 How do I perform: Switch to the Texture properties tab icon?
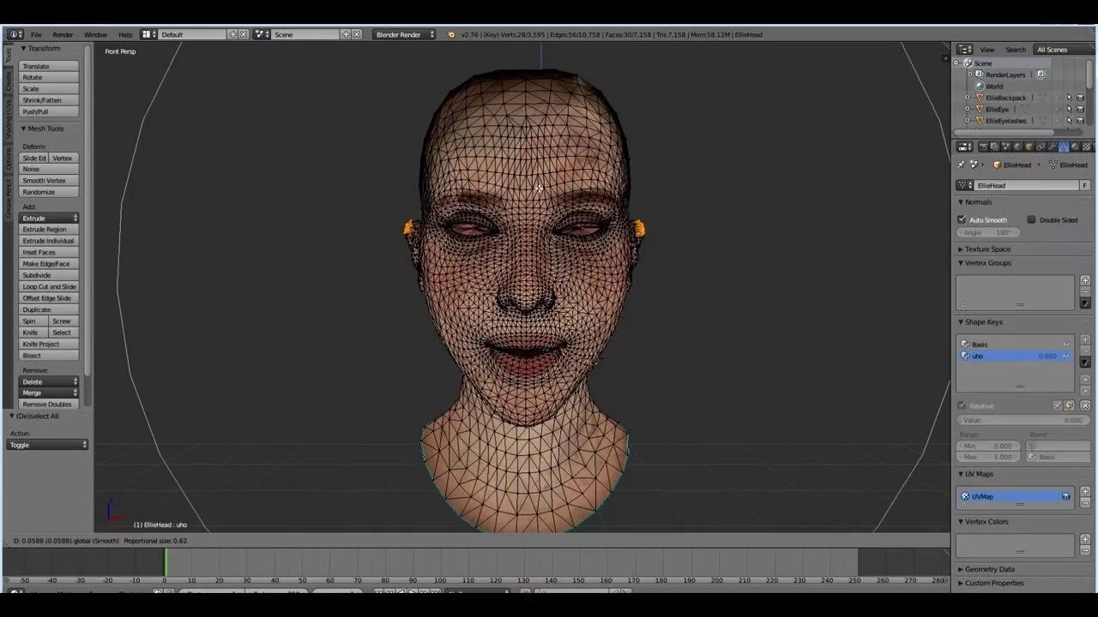coord(1087,147)
